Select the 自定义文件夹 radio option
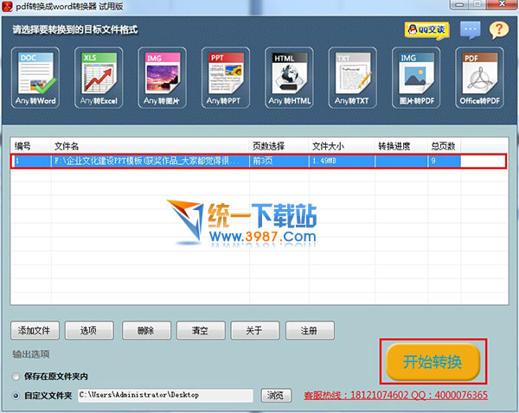This screenshot has height=413, width=519. 17,396
